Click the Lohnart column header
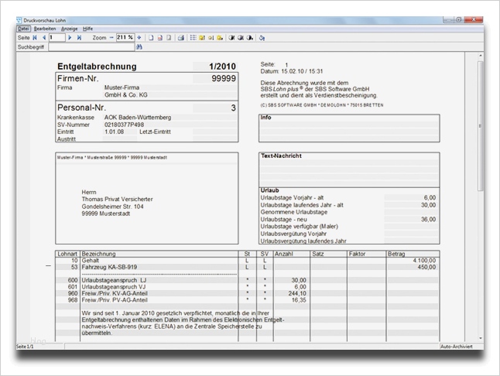 [x=67, y=254]
